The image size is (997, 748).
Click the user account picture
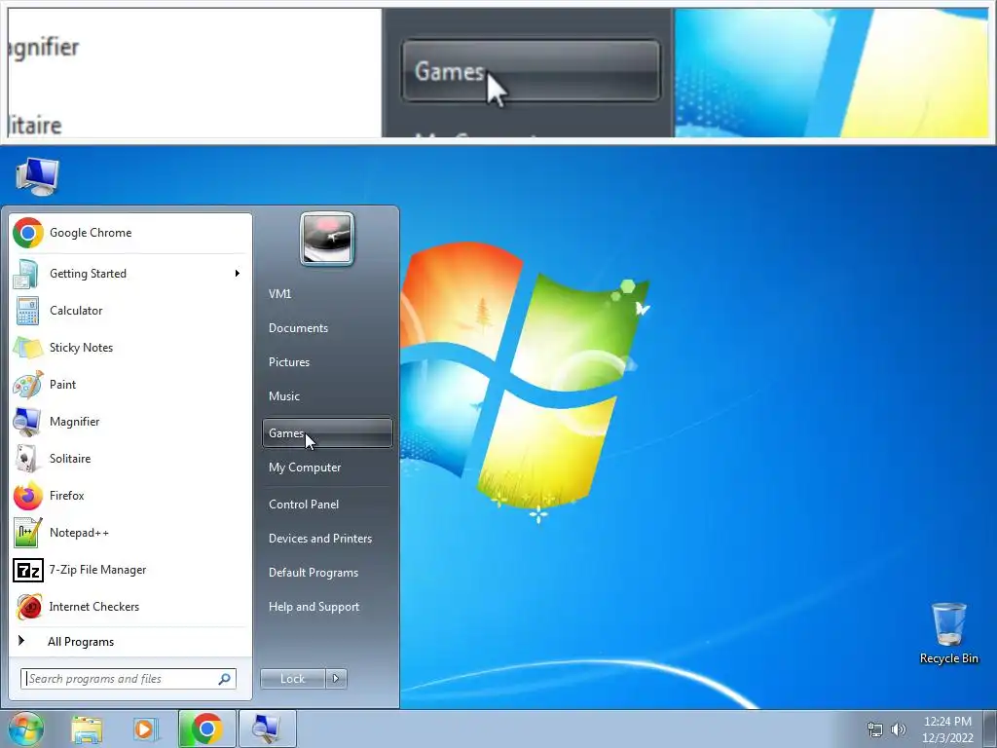(x=327, y=239)
